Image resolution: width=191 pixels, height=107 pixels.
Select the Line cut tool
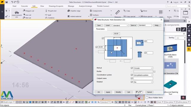(27, 15)
